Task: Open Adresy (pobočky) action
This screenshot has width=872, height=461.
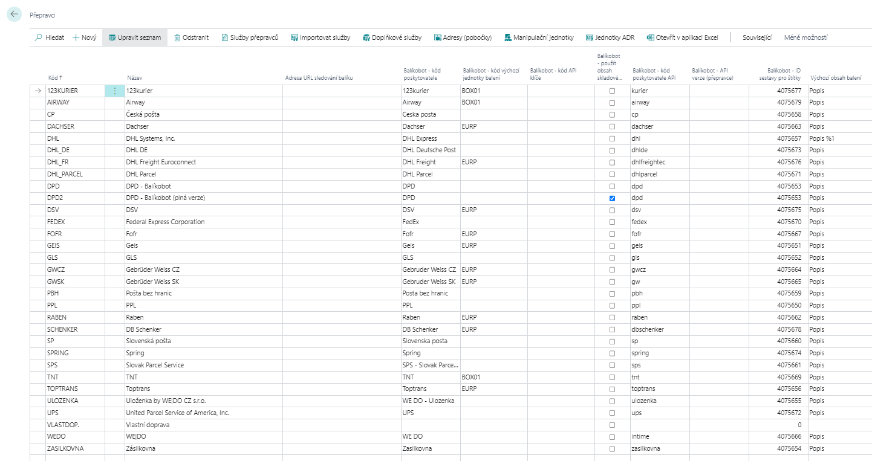Action: point(463,37)
